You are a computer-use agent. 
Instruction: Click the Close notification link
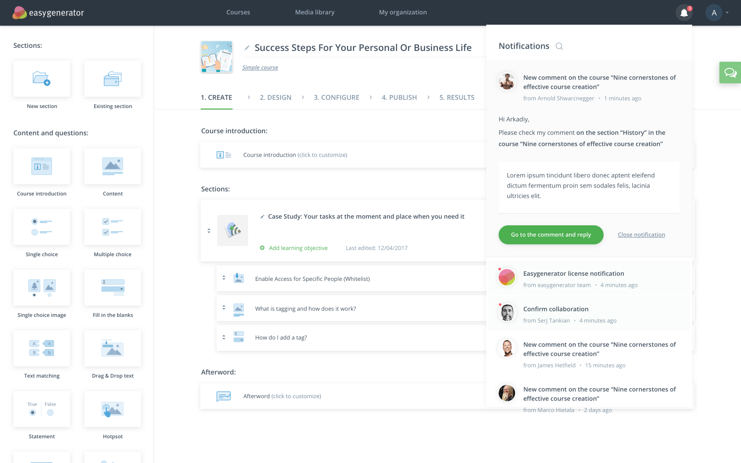pos(641,235)
